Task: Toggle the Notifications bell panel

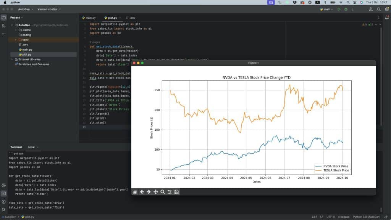Action: [387, 18]
